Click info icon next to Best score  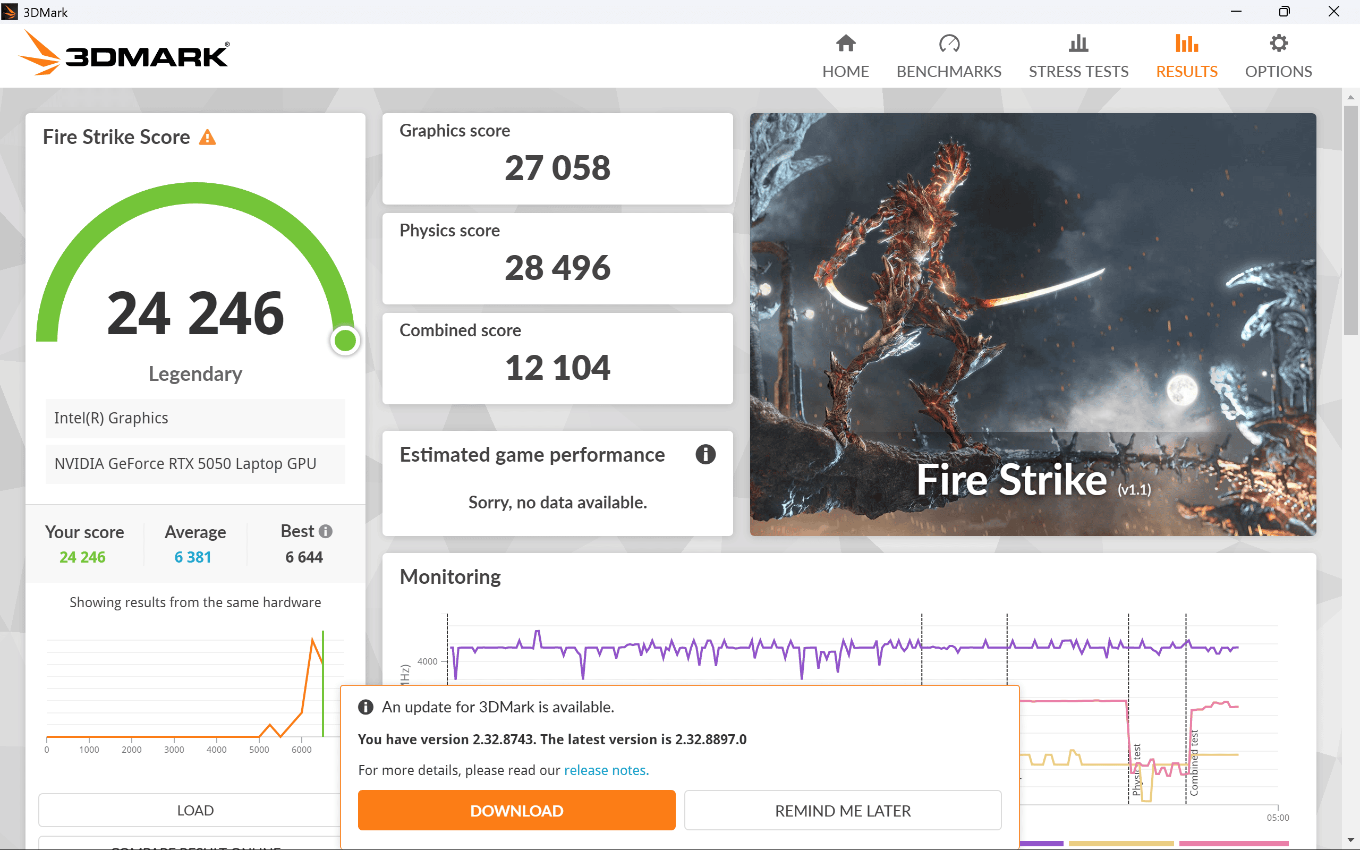(325, 531)
